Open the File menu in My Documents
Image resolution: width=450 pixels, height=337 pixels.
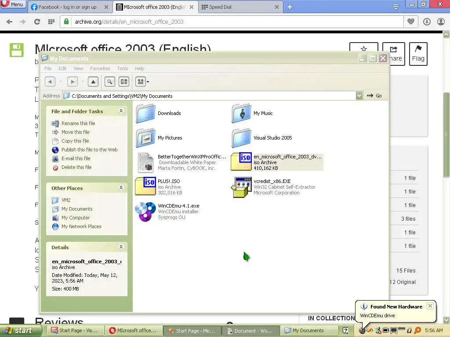[48, 68]
